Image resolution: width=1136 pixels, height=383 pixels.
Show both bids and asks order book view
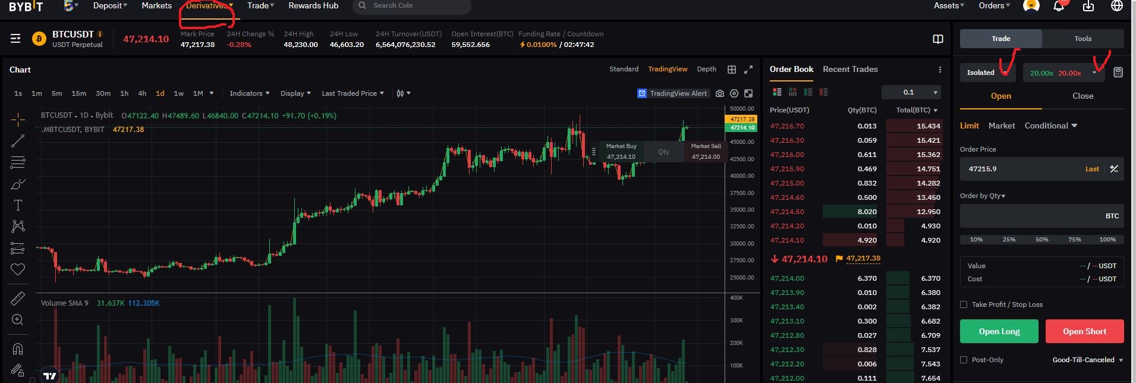coord(777,92)
